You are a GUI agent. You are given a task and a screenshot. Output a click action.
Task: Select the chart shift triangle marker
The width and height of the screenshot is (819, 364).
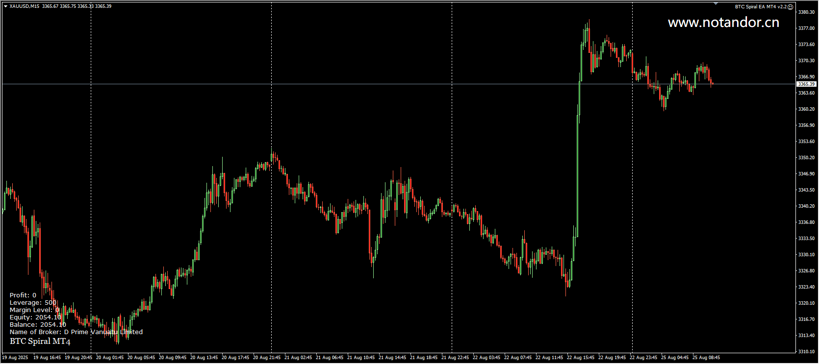click(x=716, y=3)
